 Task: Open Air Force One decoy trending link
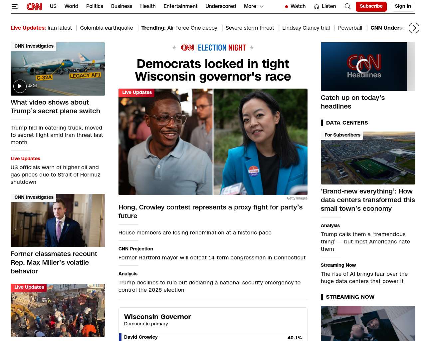[192, 28]
